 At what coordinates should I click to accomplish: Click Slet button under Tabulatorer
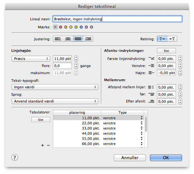click(41, 120)
